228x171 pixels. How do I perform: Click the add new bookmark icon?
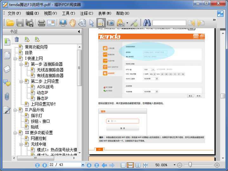27,39
